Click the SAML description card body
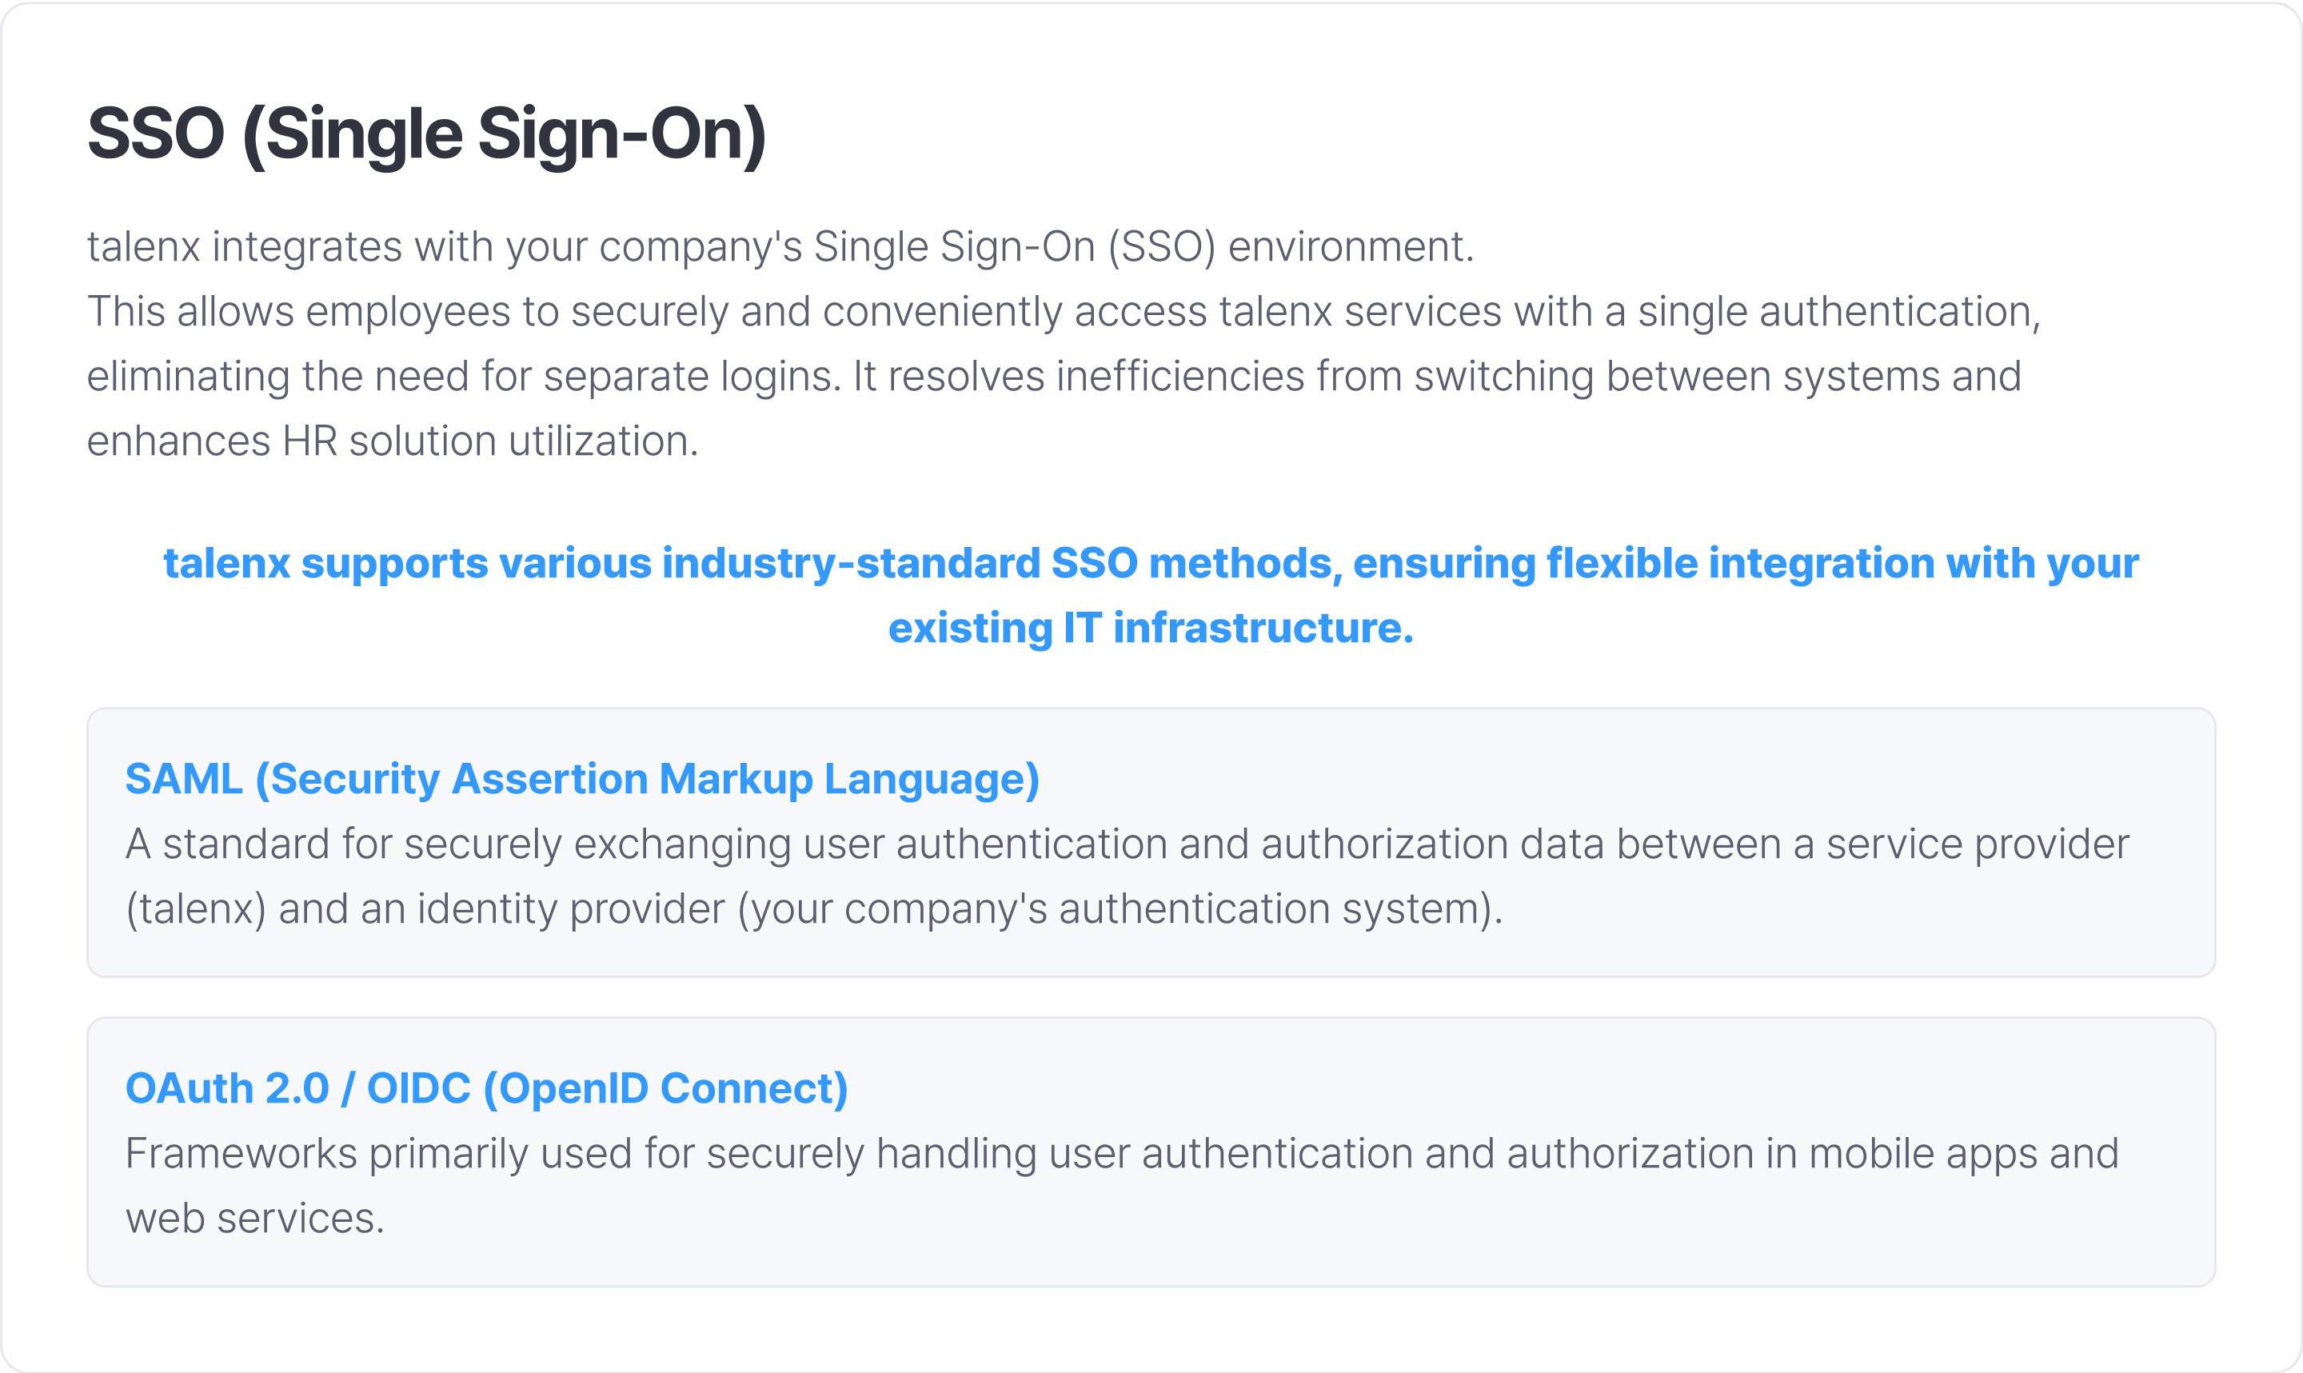2303x1373 pixels. (x=1151, y=842)
